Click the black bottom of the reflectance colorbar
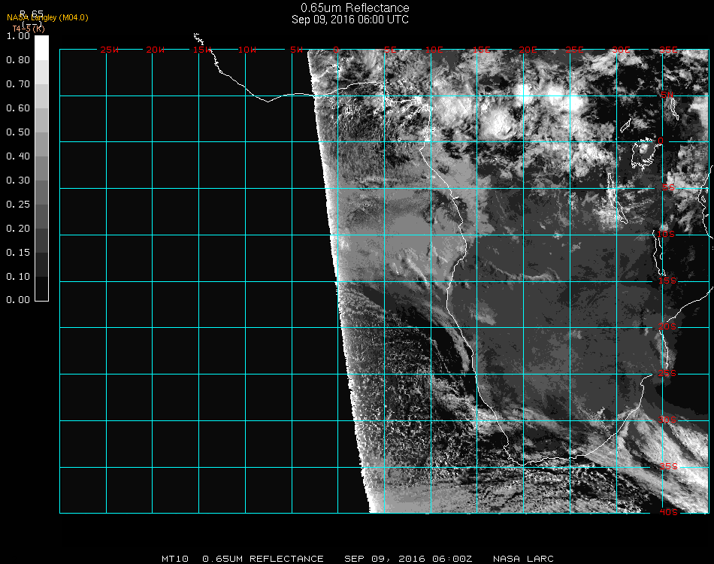 coord(41,289)
